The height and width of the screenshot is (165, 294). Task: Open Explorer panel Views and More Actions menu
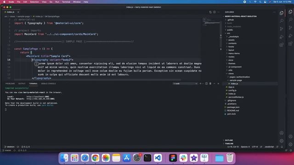point(274,12)
